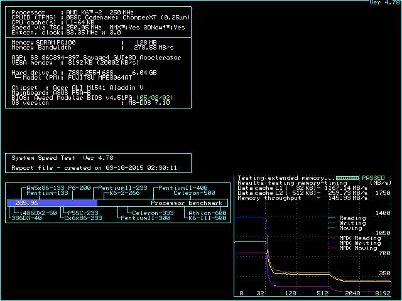
Task: Click the Processor benchmark label
Action: [x=187, y=203]
